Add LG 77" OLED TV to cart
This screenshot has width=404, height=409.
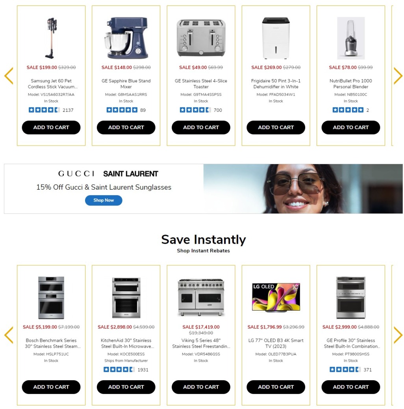click(276, 387)
